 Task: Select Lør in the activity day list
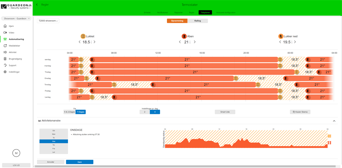(x=54, y=152)
